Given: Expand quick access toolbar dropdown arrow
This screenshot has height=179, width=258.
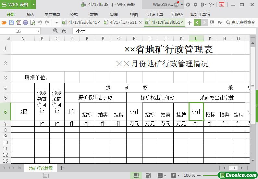Looking at the screenshot, I should click(56, 22).
